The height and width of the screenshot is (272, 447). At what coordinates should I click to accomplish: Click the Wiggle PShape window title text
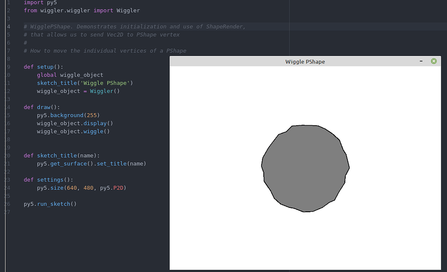[305, 62]
